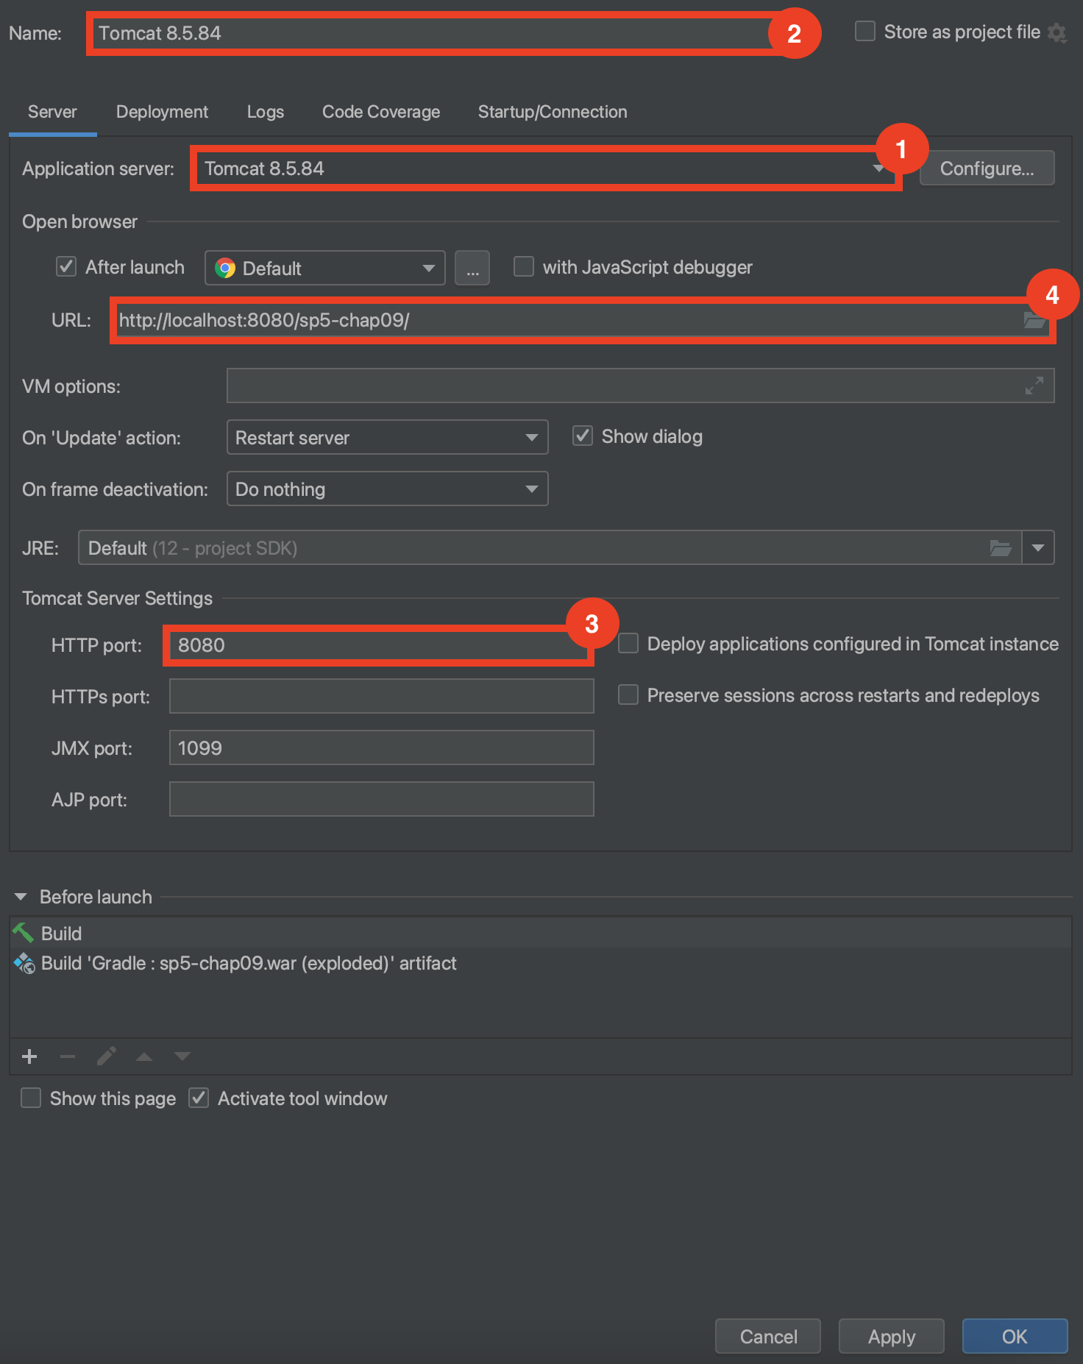Click the HTTP port field

378,645
